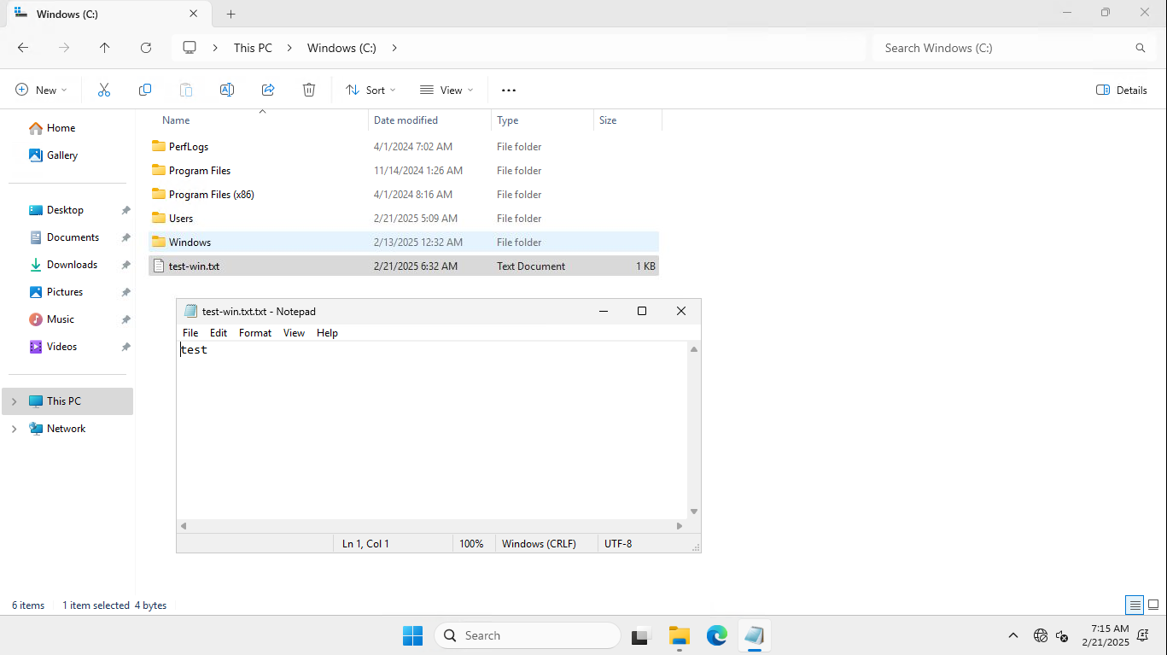Unpin Desktop via its pin icon
Viewport: 1167px width, 655px height.
pos(125,210)
